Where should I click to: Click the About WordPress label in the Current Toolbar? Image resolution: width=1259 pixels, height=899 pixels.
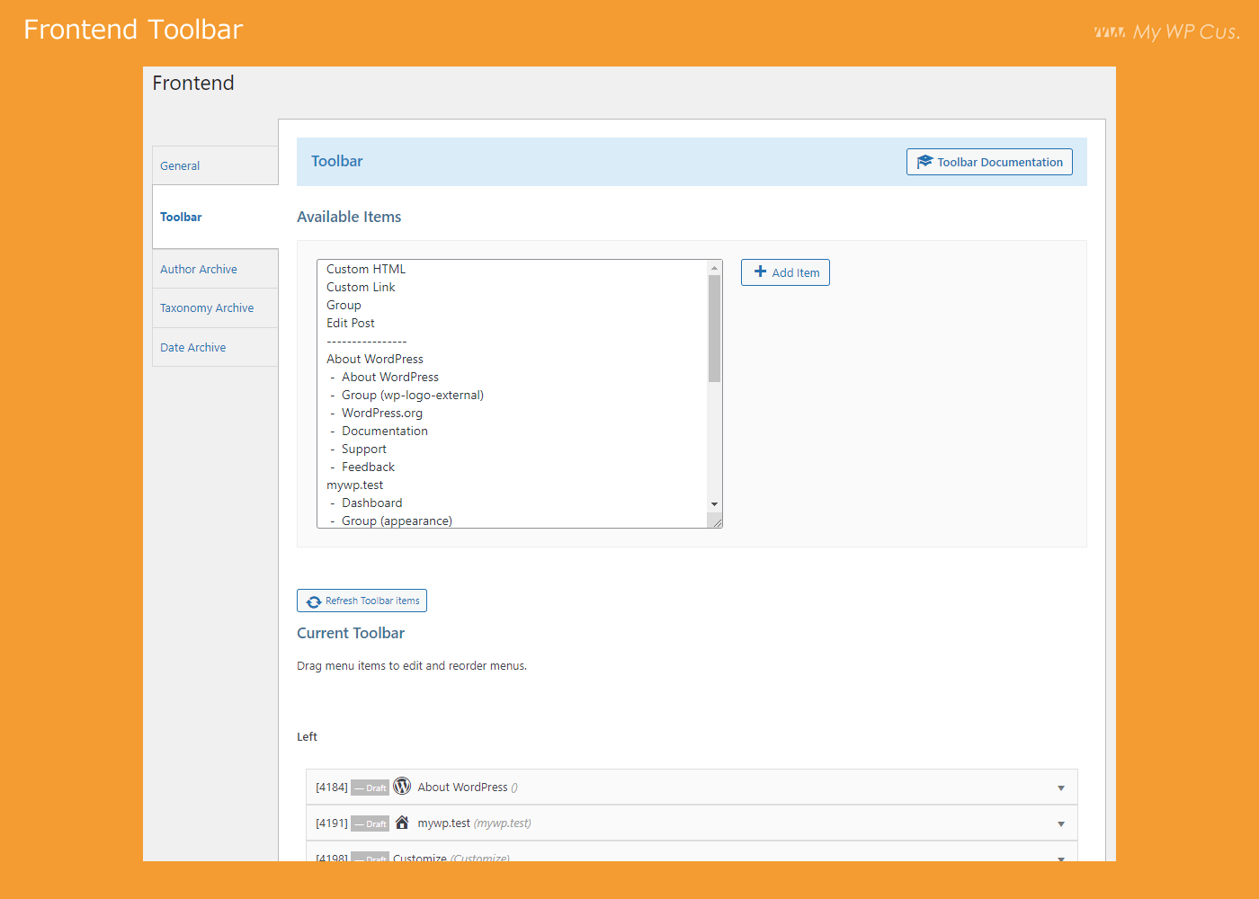pos(462,787)
